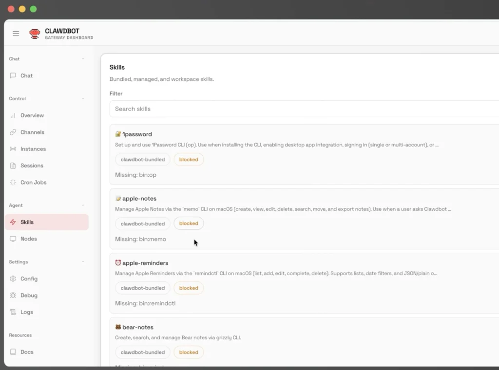The image size is (499, 370).
Task: Collapse the Agent sidebar section
Action: [83, 205]
